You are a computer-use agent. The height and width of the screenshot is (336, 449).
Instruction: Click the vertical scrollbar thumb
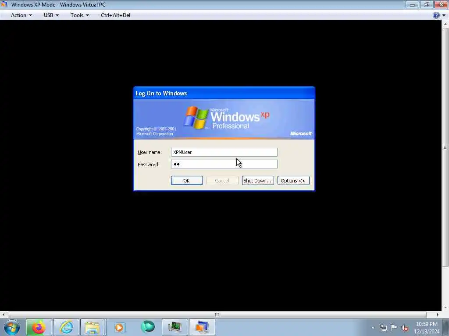coord(445,147)
